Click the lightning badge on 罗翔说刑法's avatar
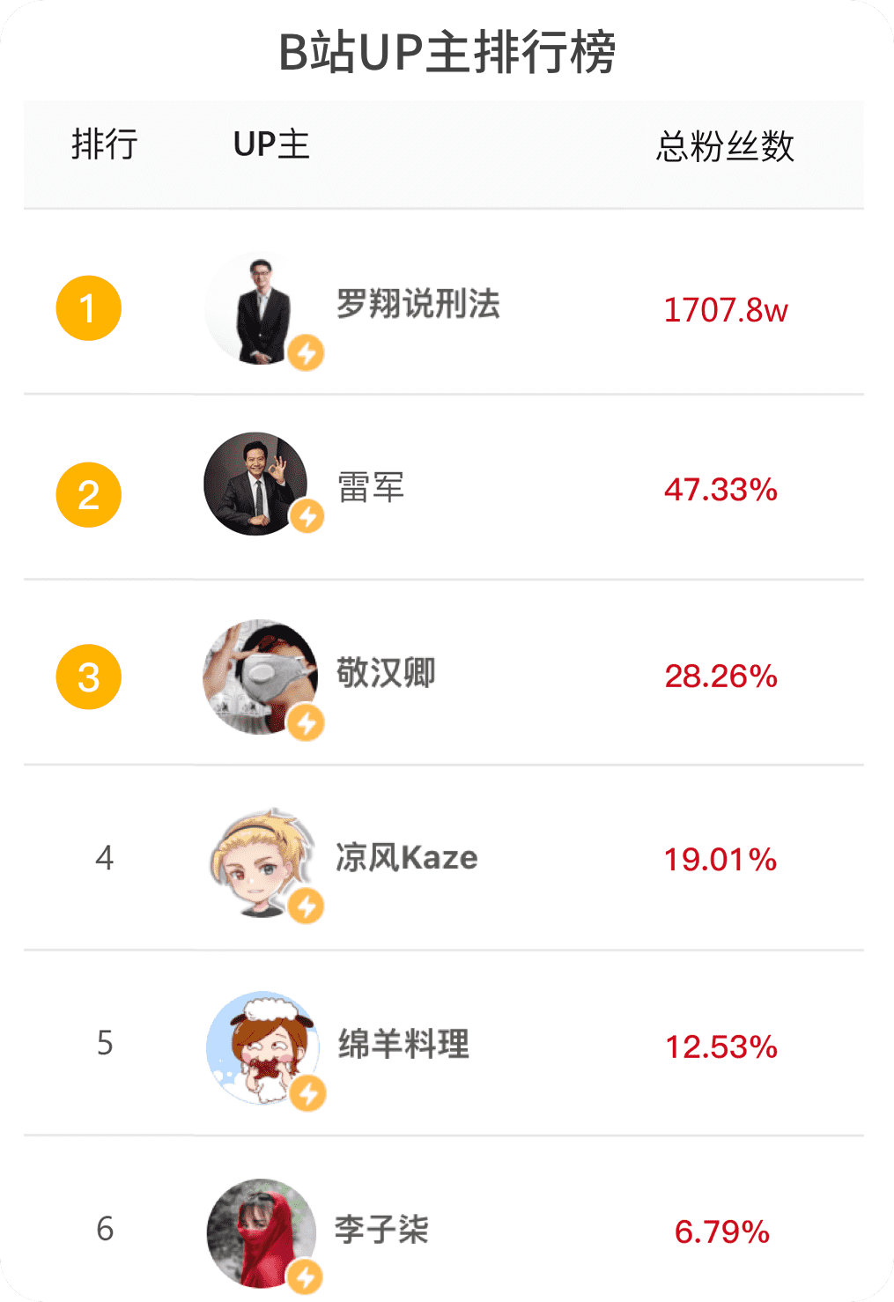Viewport: 894px width, 1302px height. (x=306, y=353)
